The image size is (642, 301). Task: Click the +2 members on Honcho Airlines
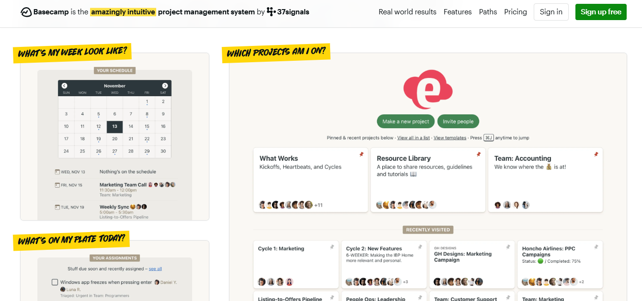[x=582, y=282]
